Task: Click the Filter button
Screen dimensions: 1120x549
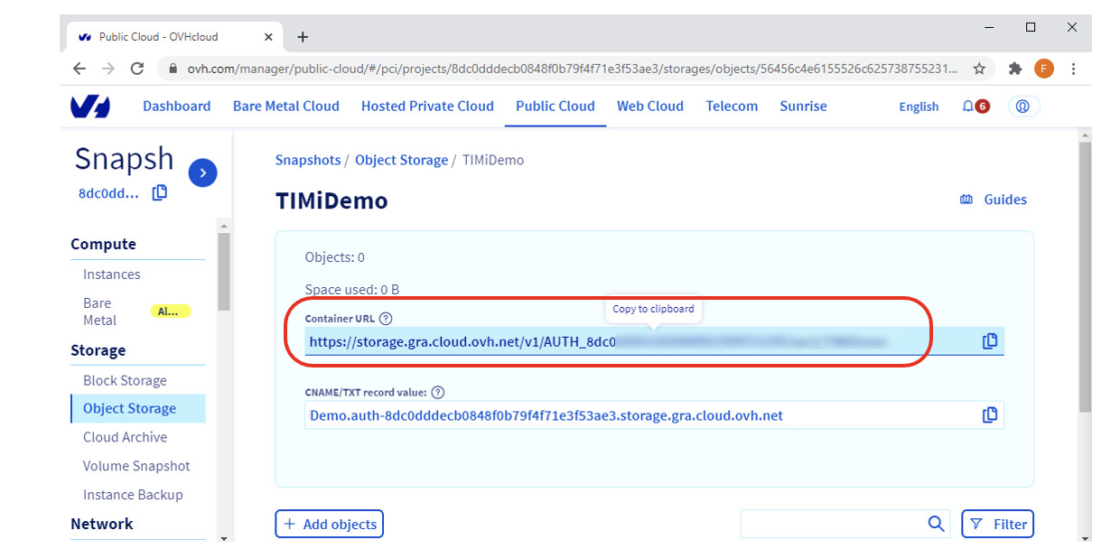Action: [997, 524]
